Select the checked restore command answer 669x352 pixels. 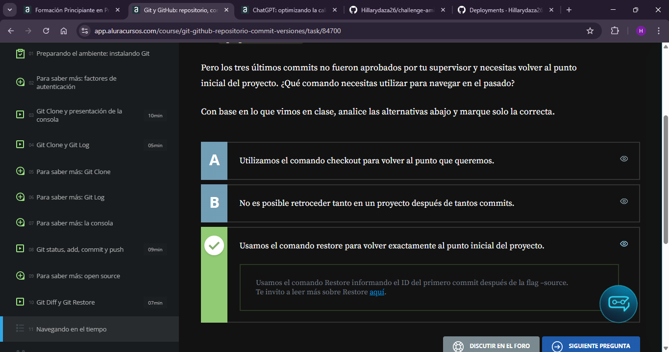(420, 274)
